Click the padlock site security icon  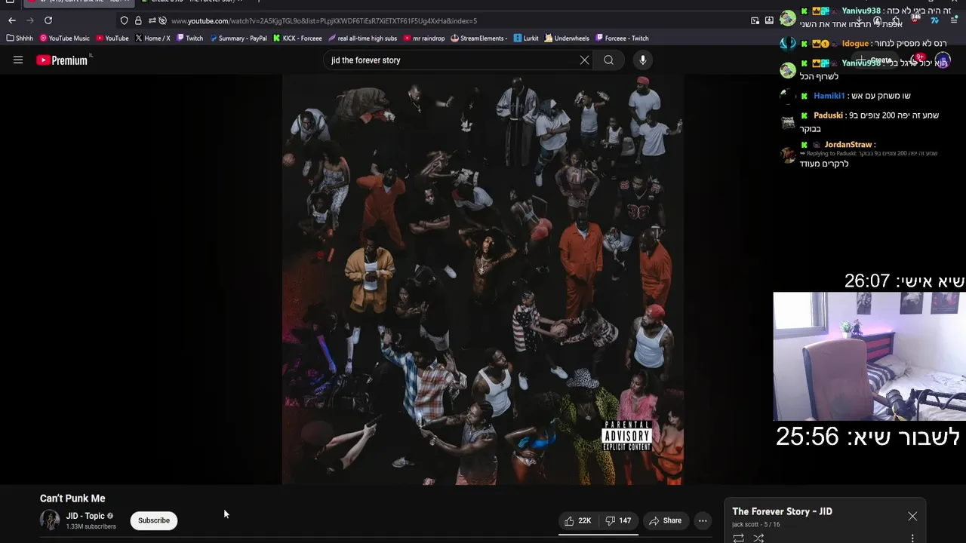[138, 20]
